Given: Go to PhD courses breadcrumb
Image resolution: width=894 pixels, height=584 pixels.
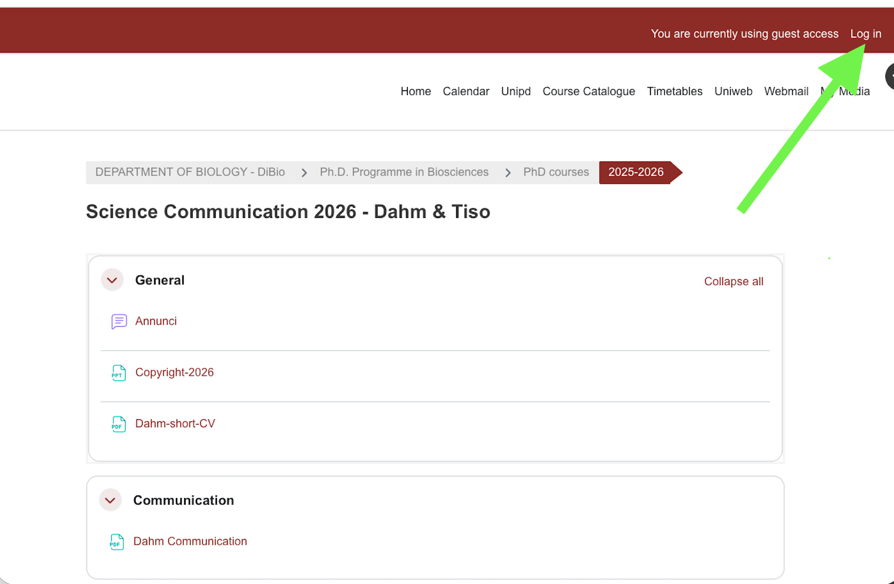Looking at the screenshot, I should tap(556, 172).
